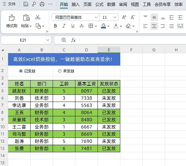
Task: Toggle Bold formatting button
Action: coord(55,26)
